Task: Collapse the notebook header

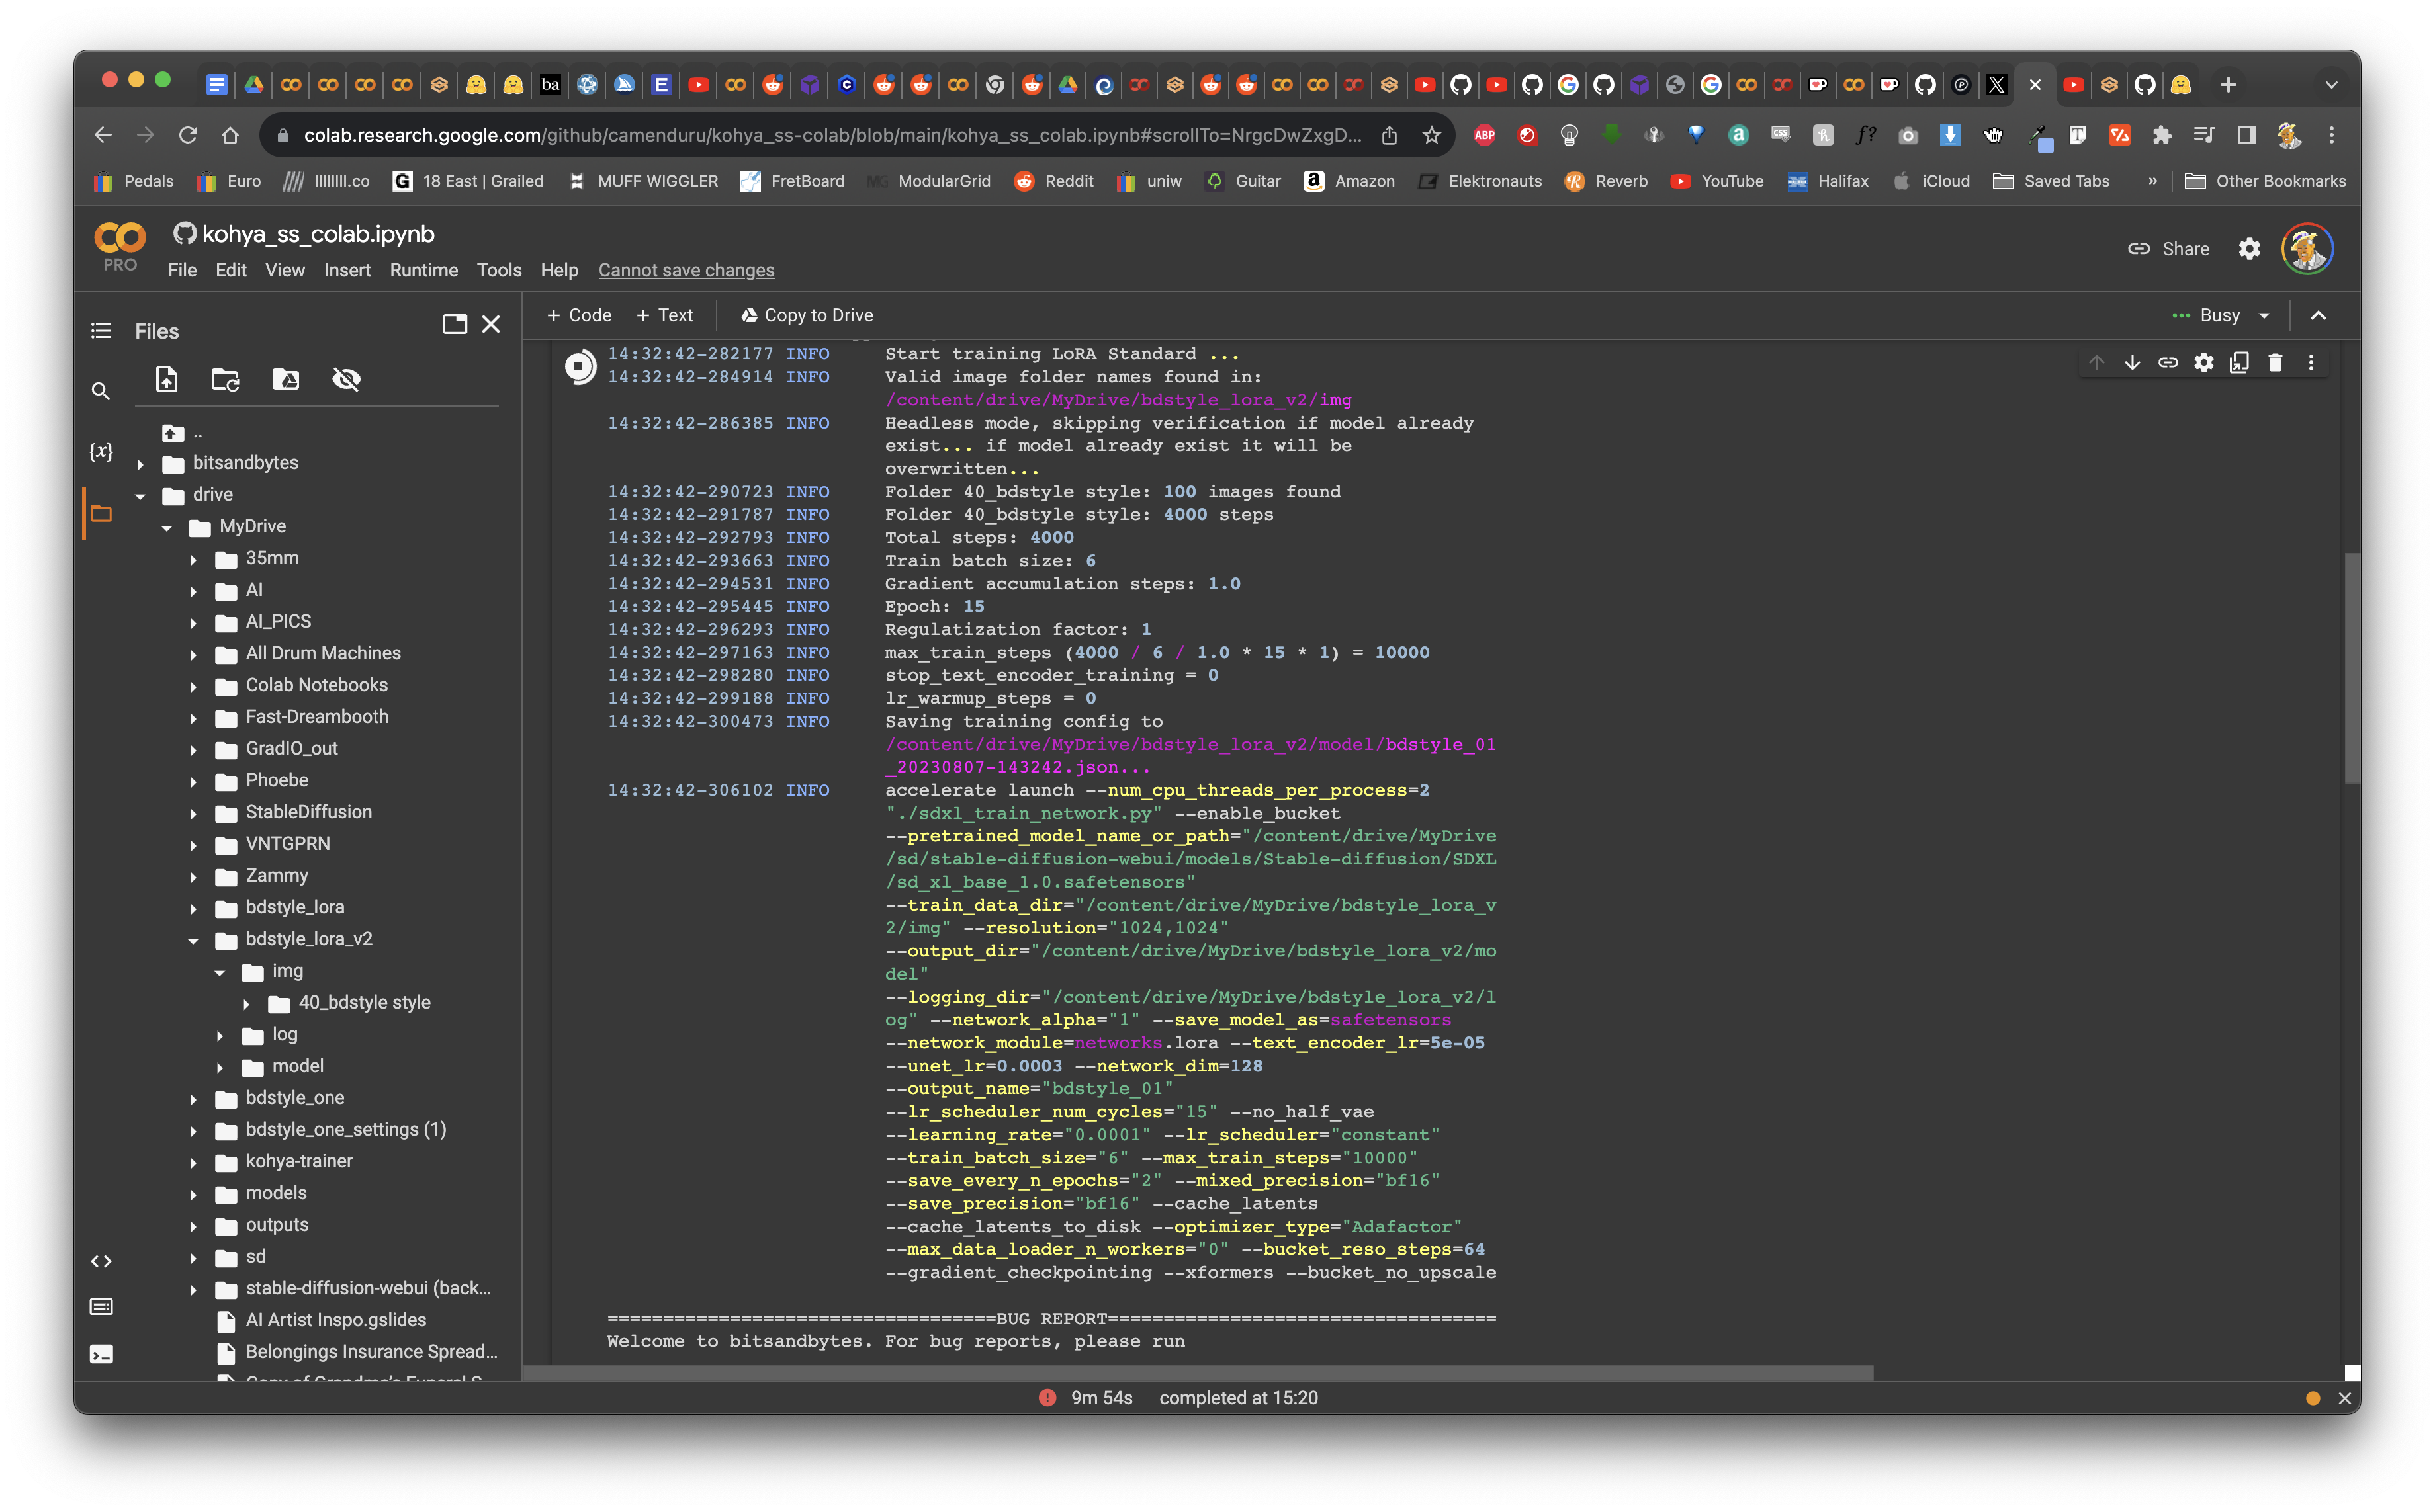Action: click(2318, 315)
